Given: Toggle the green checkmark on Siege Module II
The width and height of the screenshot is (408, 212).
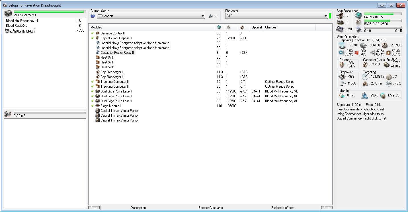Looking at the screenshot, I should (92, 106).
